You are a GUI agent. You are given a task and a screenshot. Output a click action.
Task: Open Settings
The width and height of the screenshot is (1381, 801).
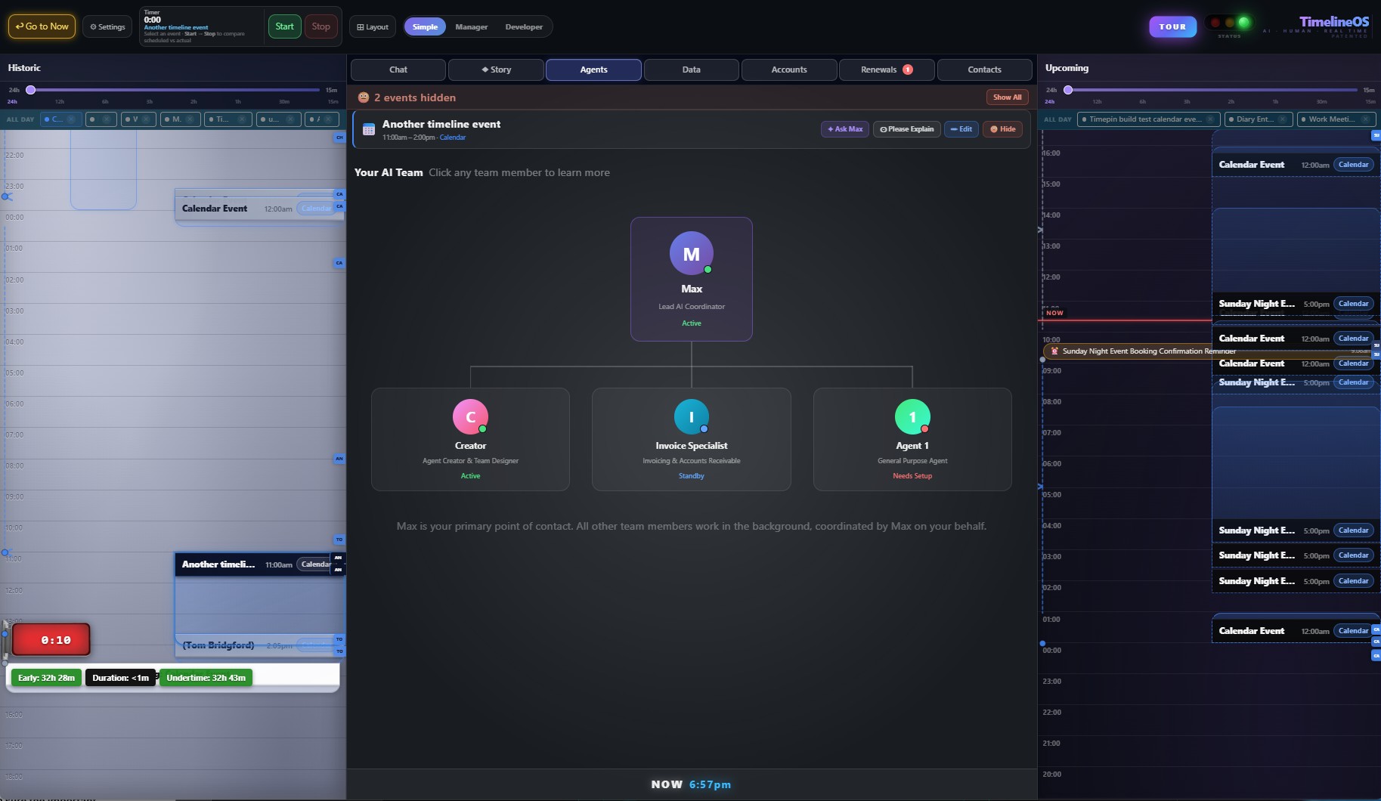[x=107, y=27]
